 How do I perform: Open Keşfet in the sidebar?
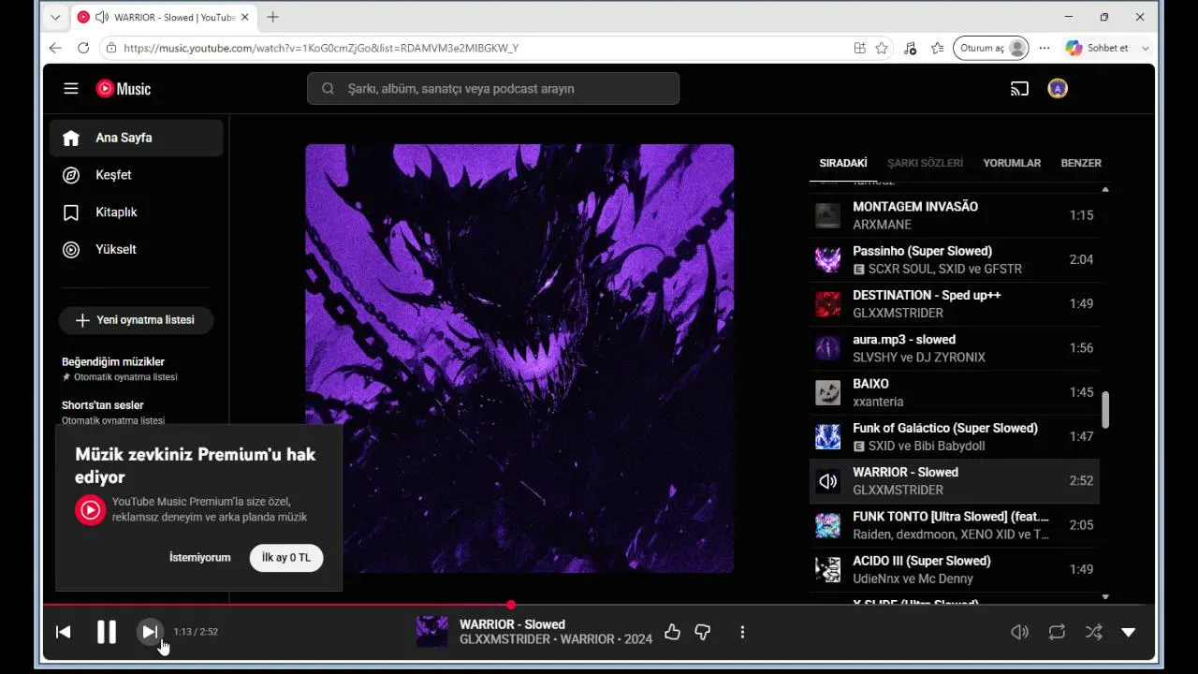click(137, 175)
